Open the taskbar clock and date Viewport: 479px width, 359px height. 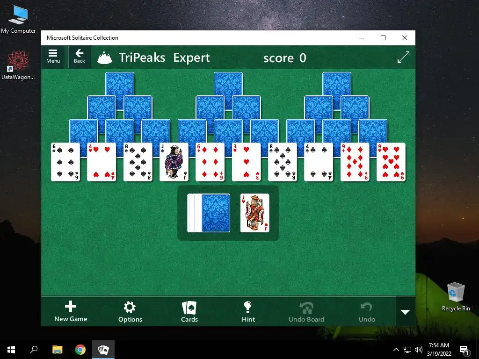(x=439, y=350)
